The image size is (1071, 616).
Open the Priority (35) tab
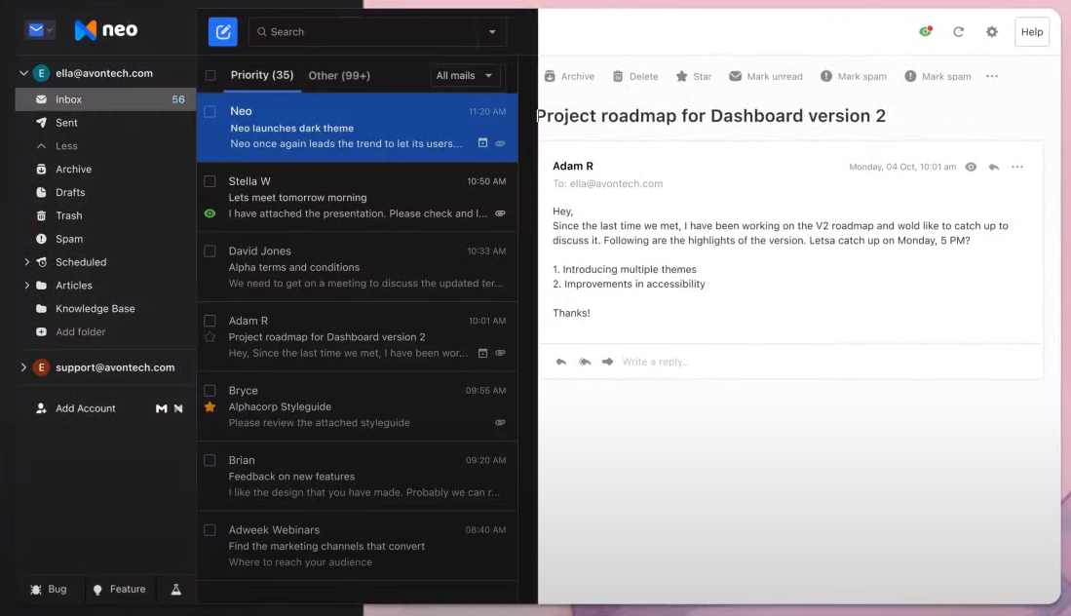(261, 75)
